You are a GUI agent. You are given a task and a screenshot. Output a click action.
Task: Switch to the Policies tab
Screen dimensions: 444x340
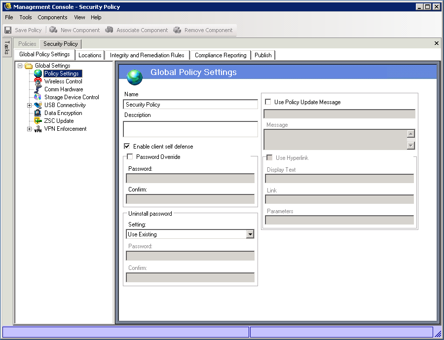tap(27, 44)
